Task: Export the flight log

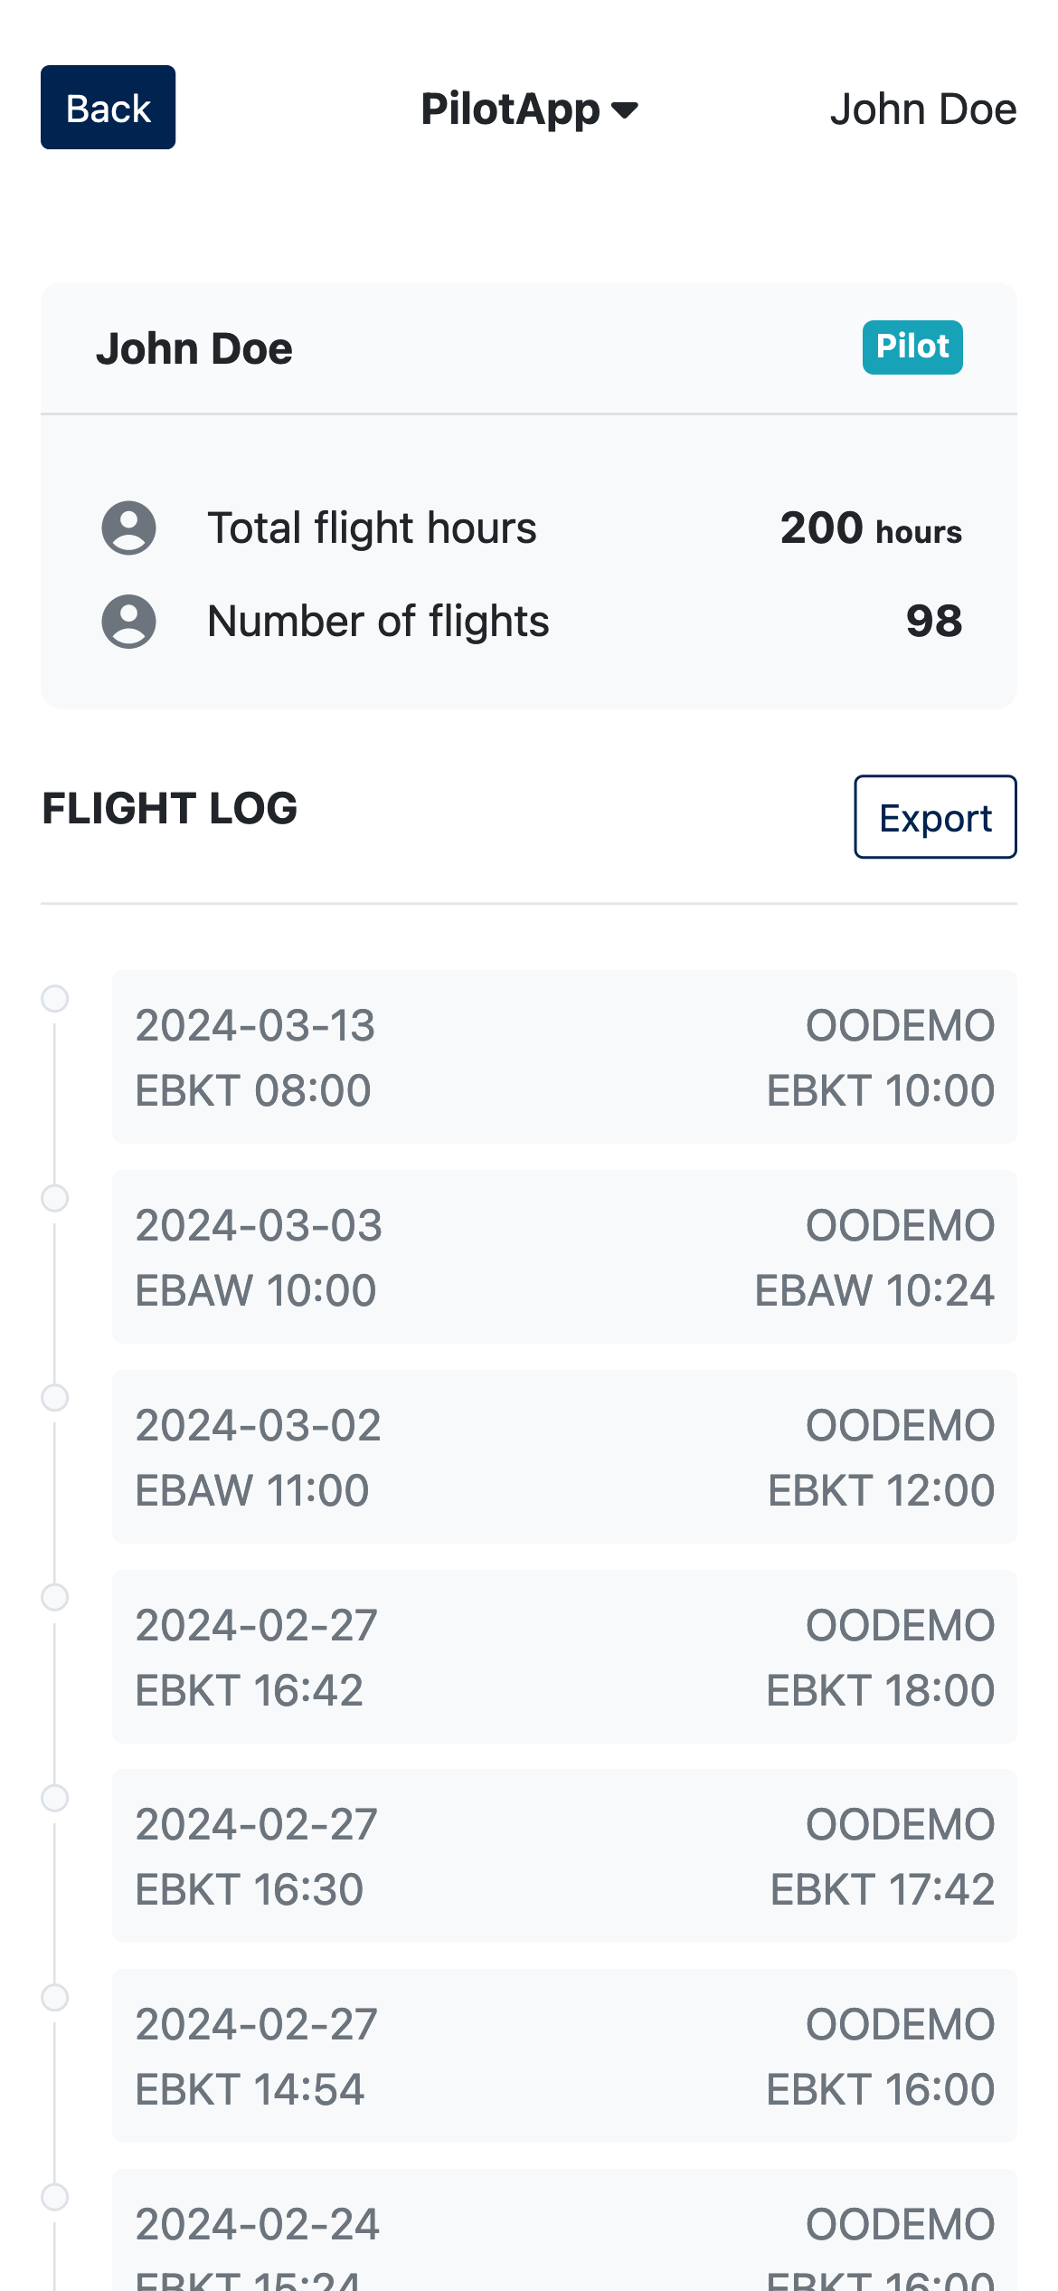Action: pyautogui.click(x=935, y=817)
